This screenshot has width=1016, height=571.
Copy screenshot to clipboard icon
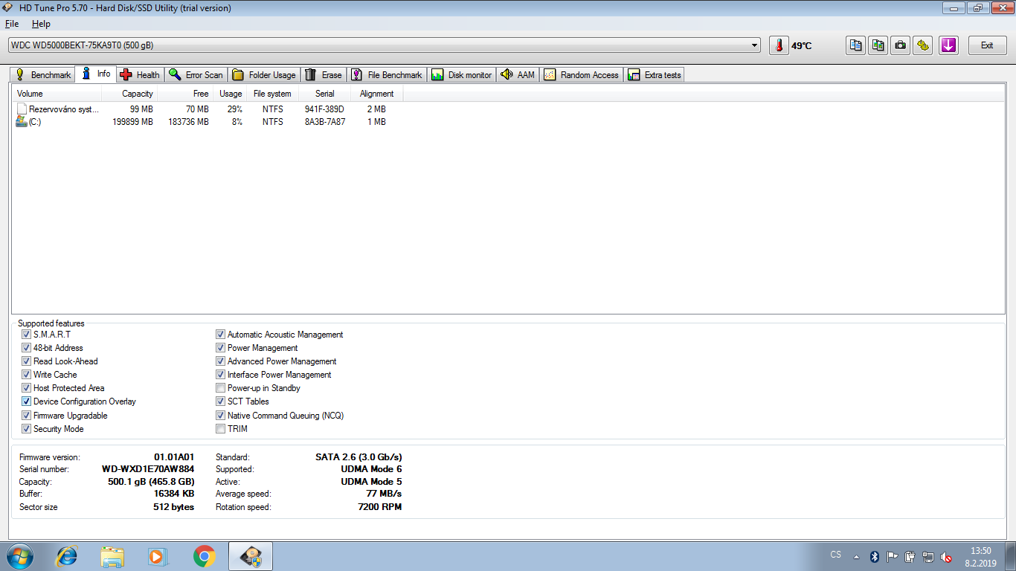(x=878, y=45)
